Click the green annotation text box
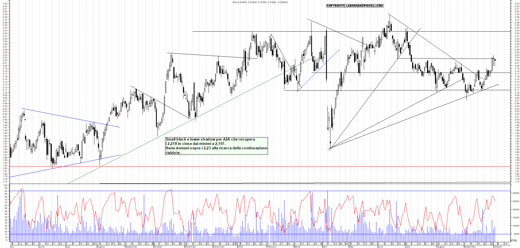 point(216,146)
